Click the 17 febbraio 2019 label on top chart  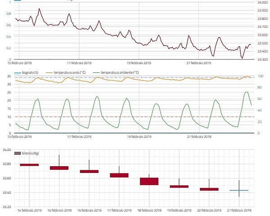point(79,63)
